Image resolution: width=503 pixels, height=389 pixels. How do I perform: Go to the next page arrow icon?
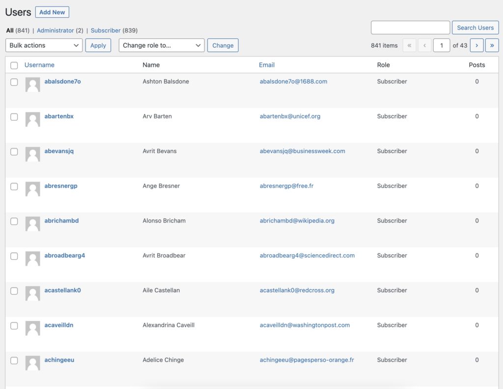(476, 45)
